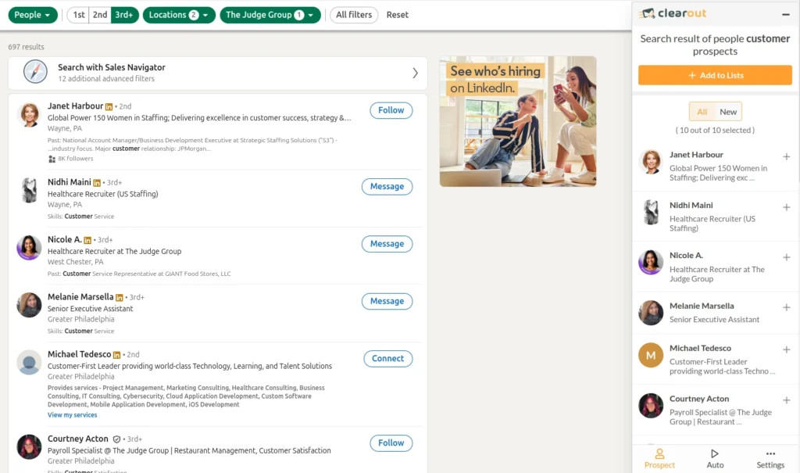Open Melanie Marsella's profile photo in results
Viewport: 800px width, 473px height.
tap(29, 305)
